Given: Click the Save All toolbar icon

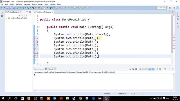Looking at the screenshot, I should click(10, 8).
